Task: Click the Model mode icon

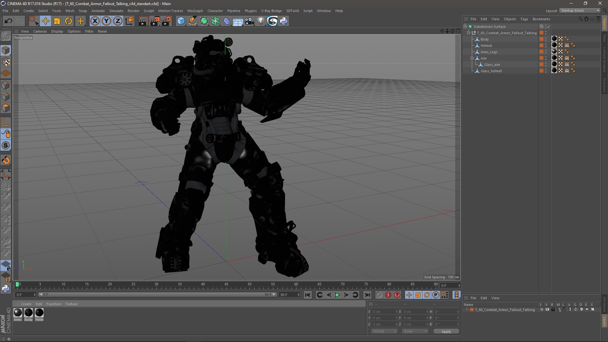Action: pyautogui.click(x=6, y=51)
